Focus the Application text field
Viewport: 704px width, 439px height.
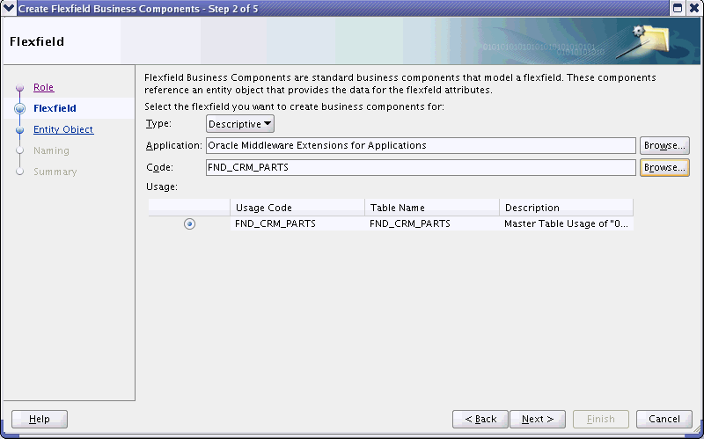(421, 145)
